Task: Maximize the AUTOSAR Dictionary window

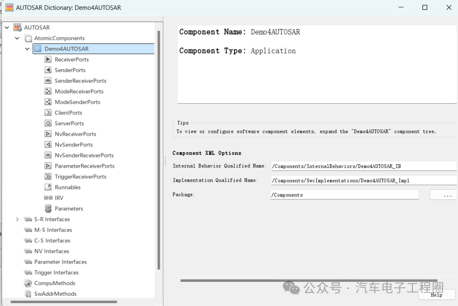Action: 424,7
